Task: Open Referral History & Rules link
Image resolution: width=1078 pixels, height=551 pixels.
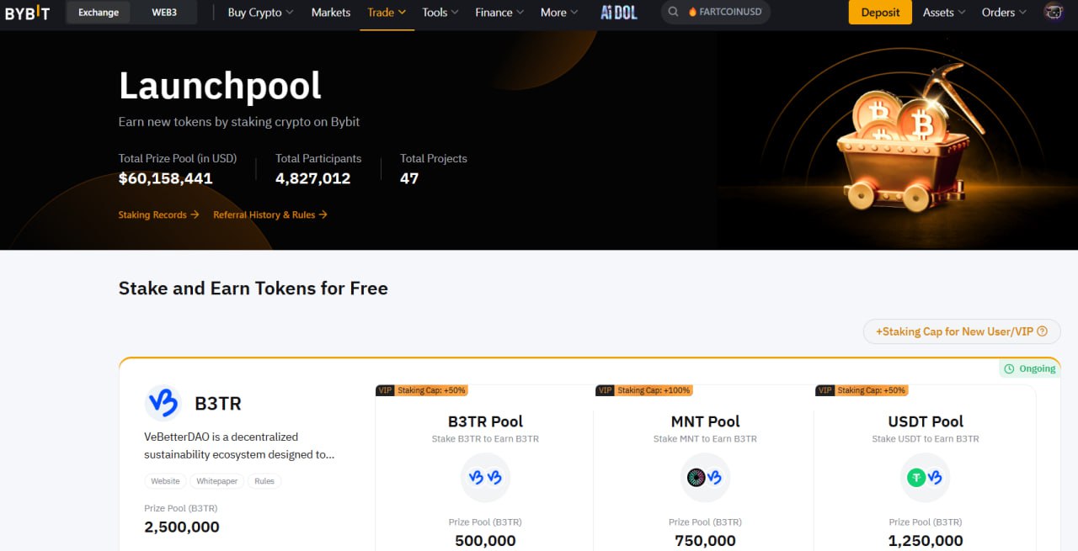Action: pyautogui.click(x=270, y=215)
